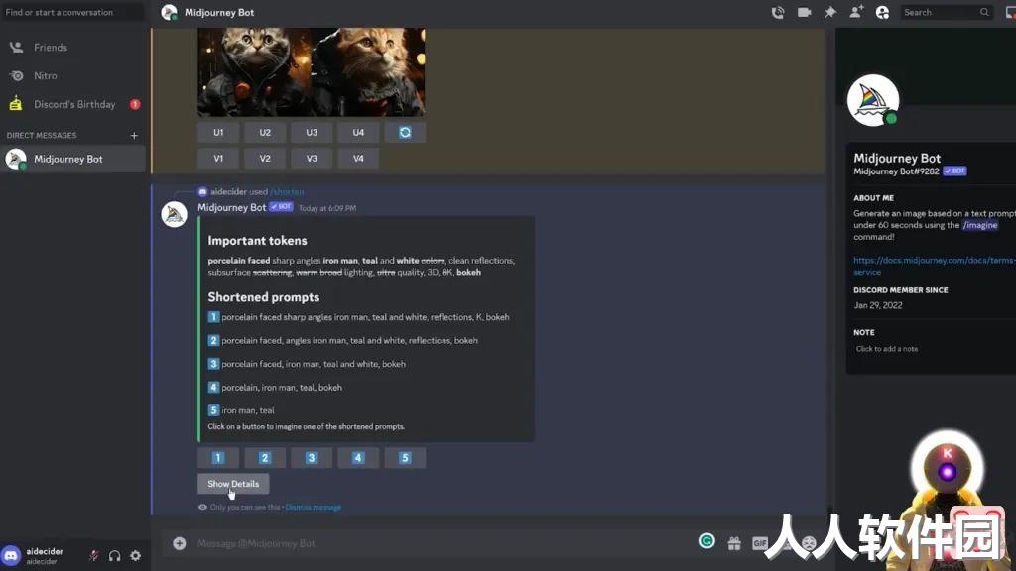The height and width of the screenshot is (571, 1016).
Task: Create variations with V1
Action: [x=218, y=158]
